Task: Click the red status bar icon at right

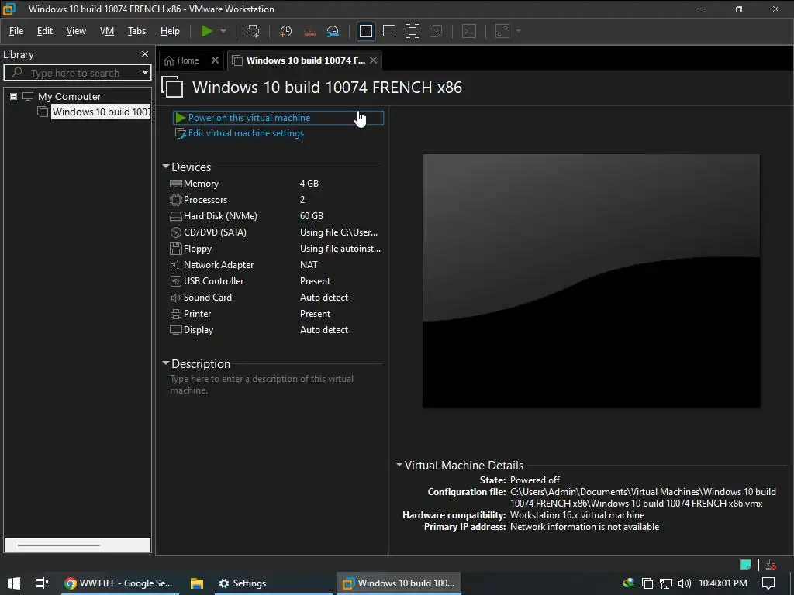Action: (x=771, y=565)
